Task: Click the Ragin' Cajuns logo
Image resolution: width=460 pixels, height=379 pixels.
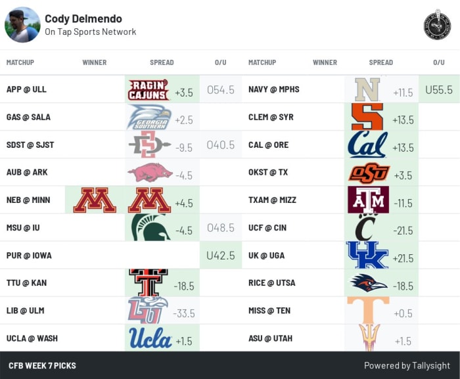Action: (x=149, y=90)
